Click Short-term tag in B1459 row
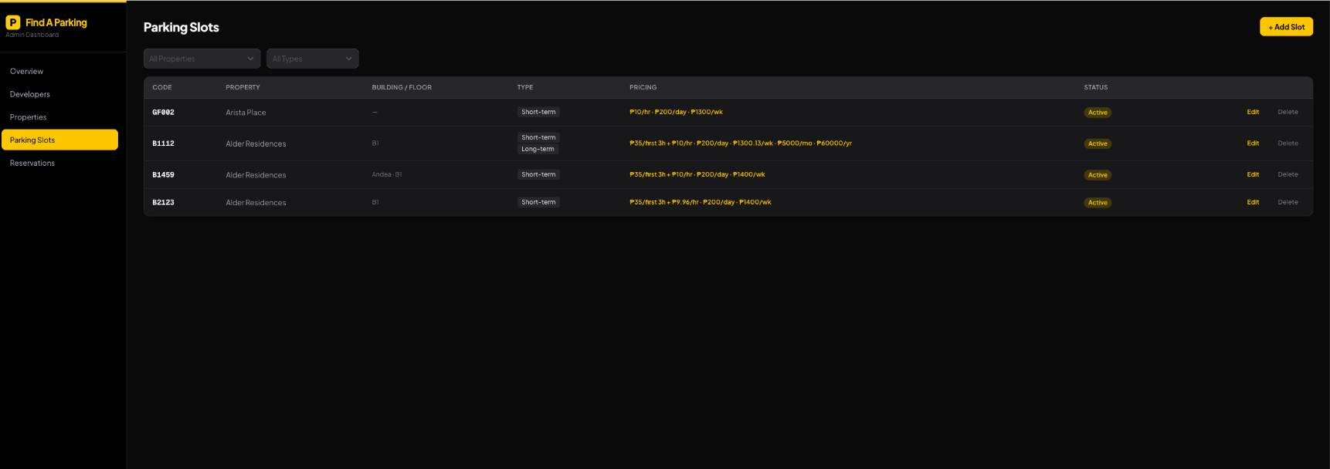Image resolution: width=1330 pixels, height=469 pixels. (x=538, y=174)
